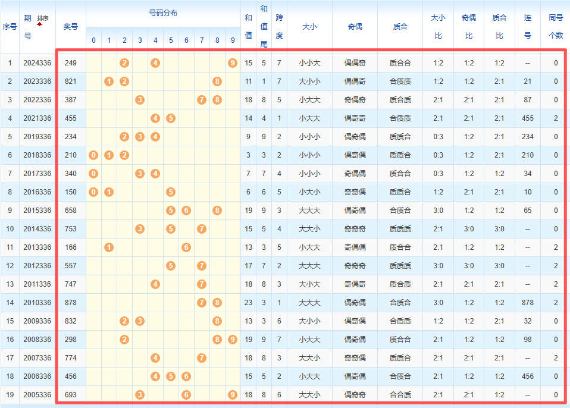This screenshot has width=570, height=408.
Task: Click the 奖号 column header
Action: [71, 26]
